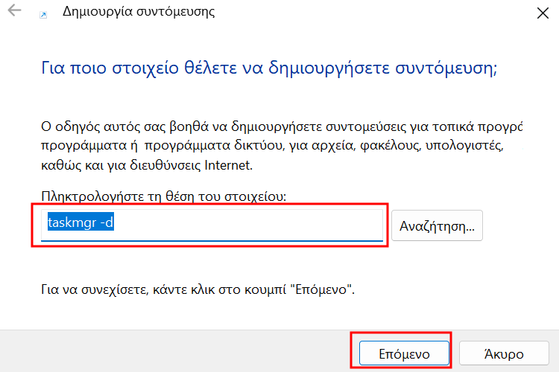
Task: Click the blue underline of the location field
Action: tap(212, 240)
